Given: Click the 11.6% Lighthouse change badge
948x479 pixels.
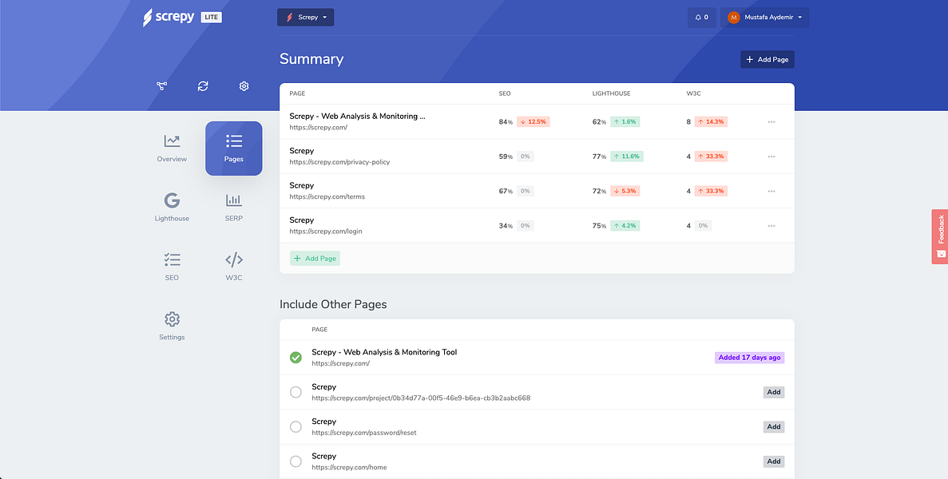Looking at the screenshot, I should pos(627,156).
